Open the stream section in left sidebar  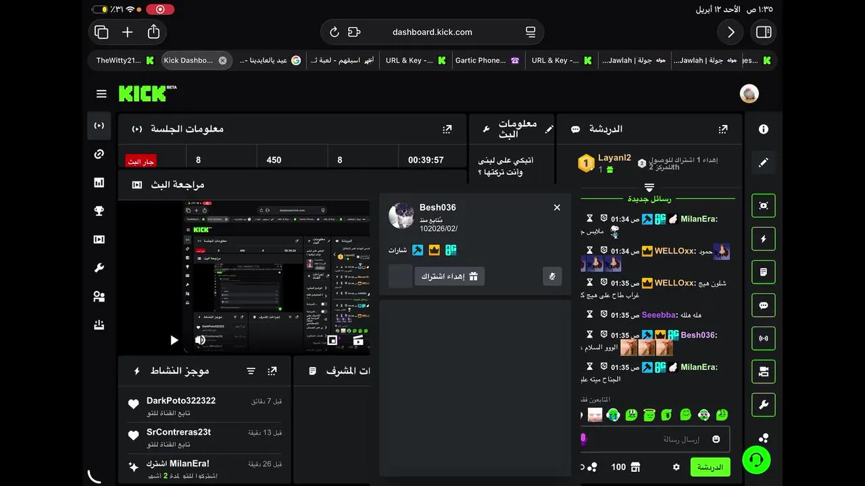pos(99,126)
